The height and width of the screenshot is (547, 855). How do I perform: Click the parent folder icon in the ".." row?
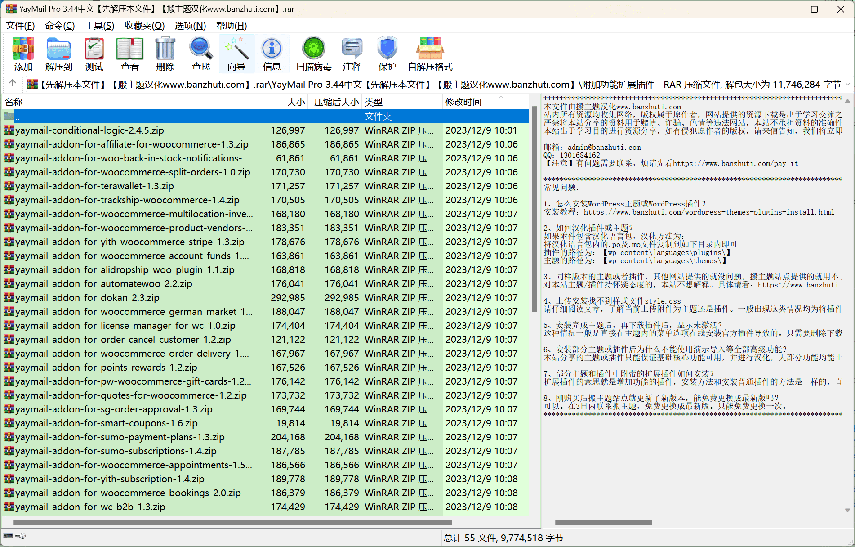click(x=9, y=117)
